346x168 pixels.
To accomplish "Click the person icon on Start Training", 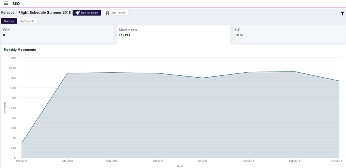I will (108, 13).
